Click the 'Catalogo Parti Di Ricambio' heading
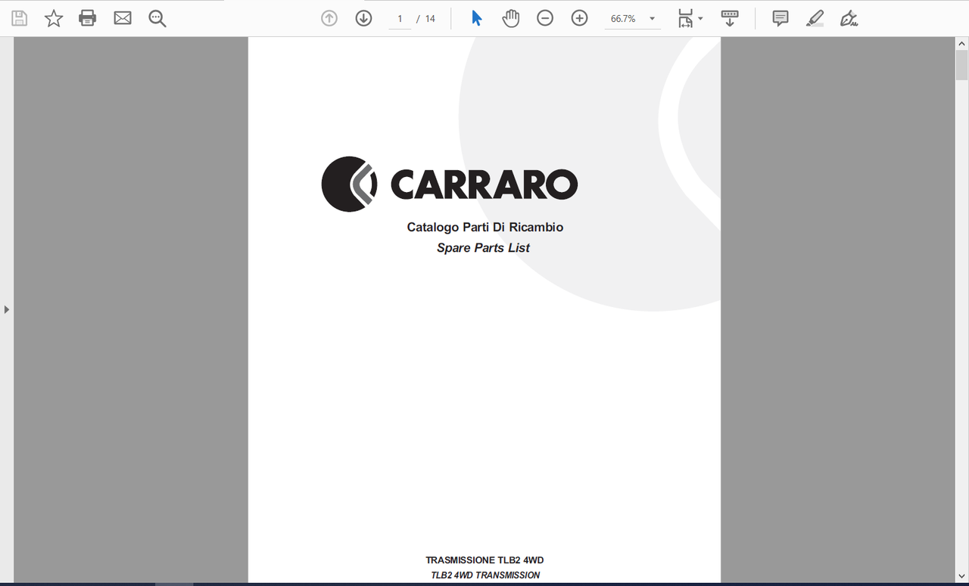This screenshot has height=586, width=969. pos(485,227)
